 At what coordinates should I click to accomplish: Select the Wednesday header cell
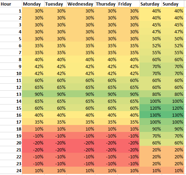coord(81,4)
